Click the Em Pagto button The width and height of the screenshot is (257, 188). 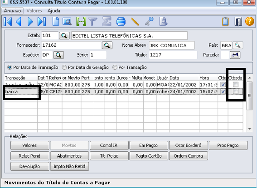pyautogui.click(x=149, y=145)
